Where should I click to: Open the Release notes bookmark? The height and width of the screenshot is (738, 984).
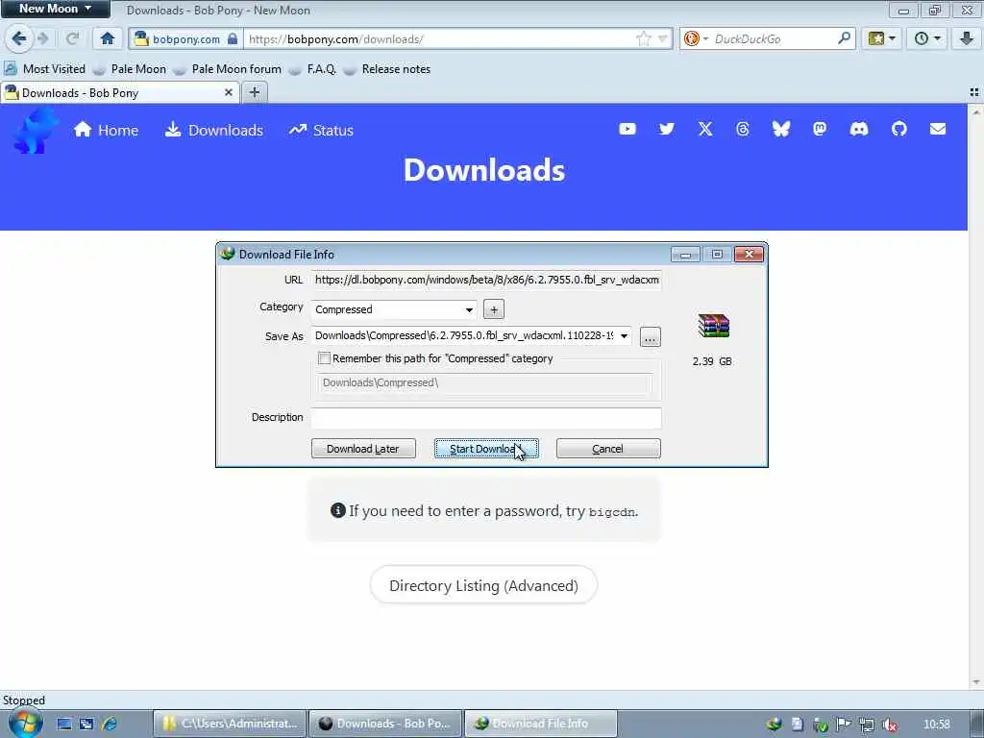click(387, 69)
